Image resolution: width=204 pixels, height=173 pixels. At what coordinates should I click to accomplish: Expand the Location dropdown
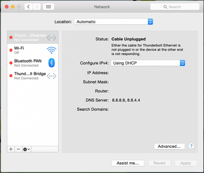tap(113, 22)
